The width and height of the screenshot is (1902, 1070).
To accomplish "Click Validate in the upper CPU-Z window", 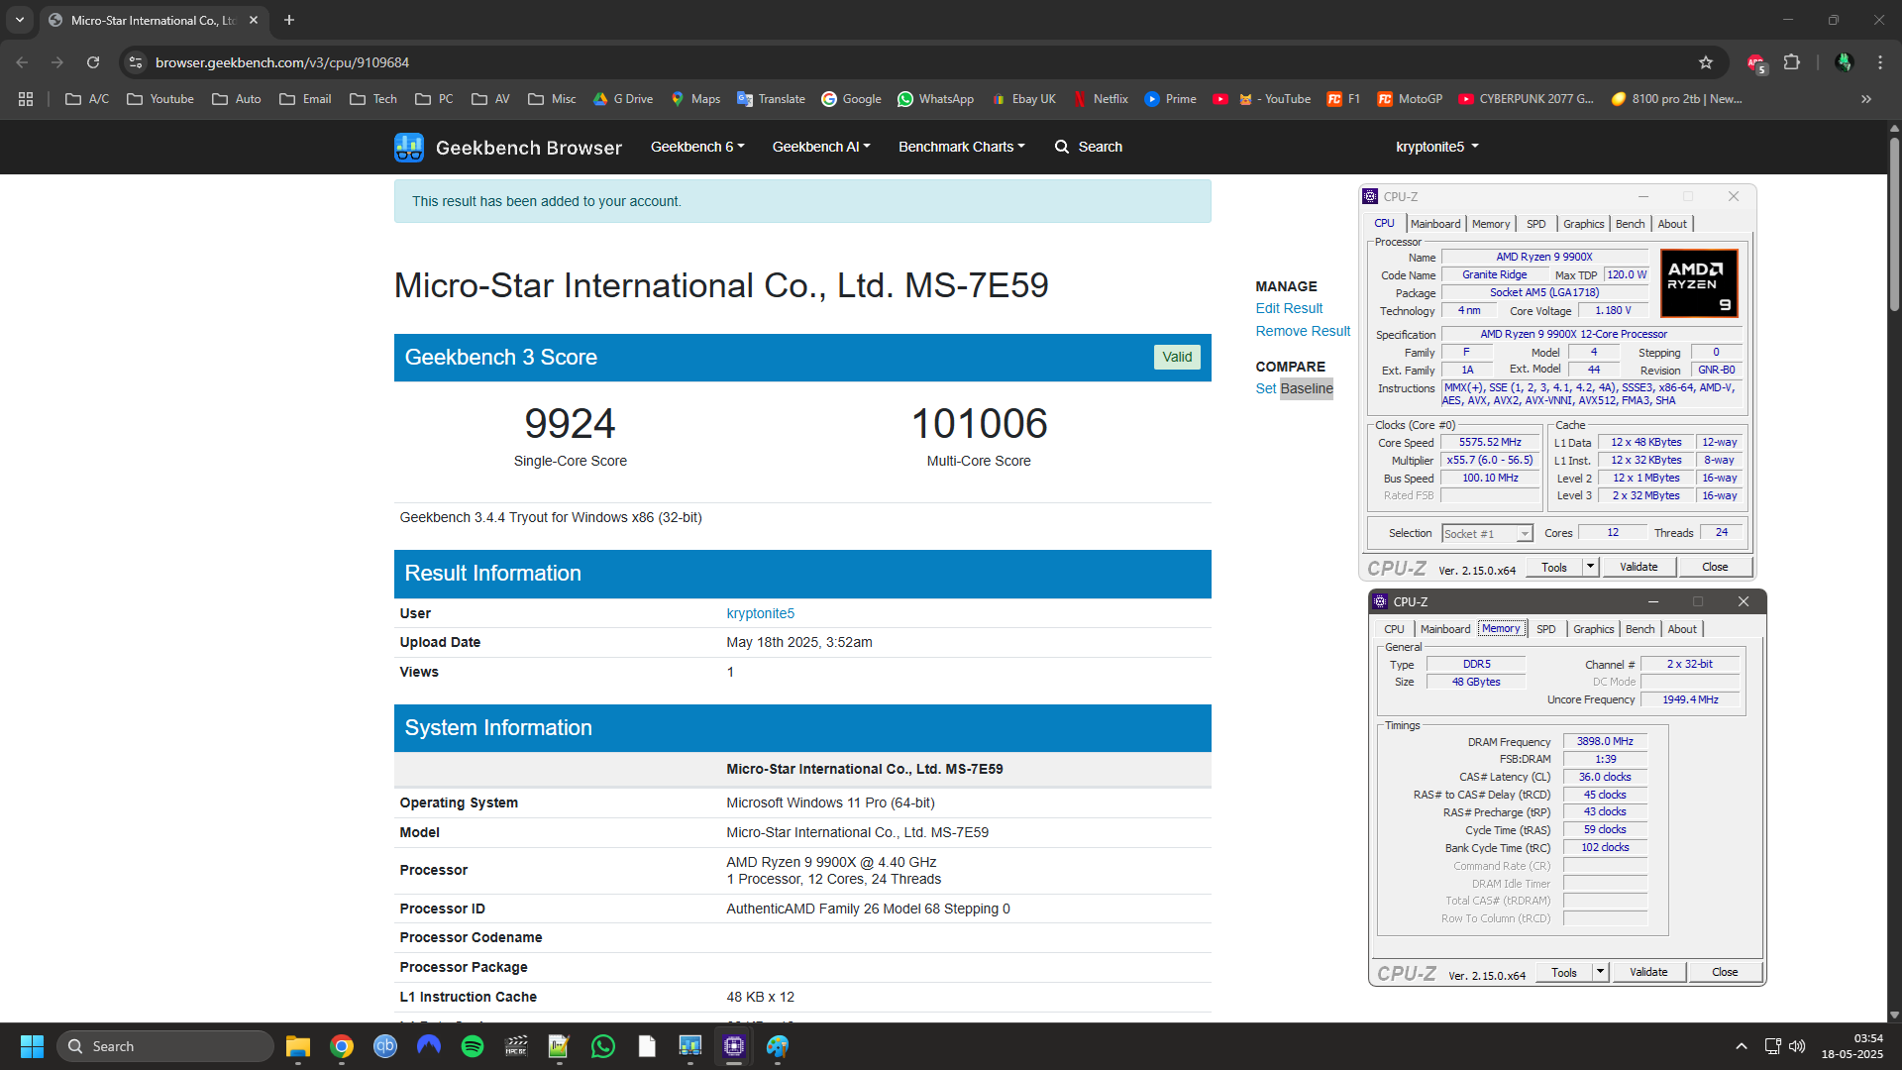I will click(1638, 567).
